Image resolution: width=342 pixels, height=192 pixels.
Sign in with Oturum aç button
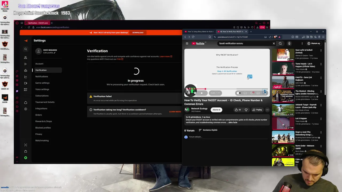coord(314,43)
